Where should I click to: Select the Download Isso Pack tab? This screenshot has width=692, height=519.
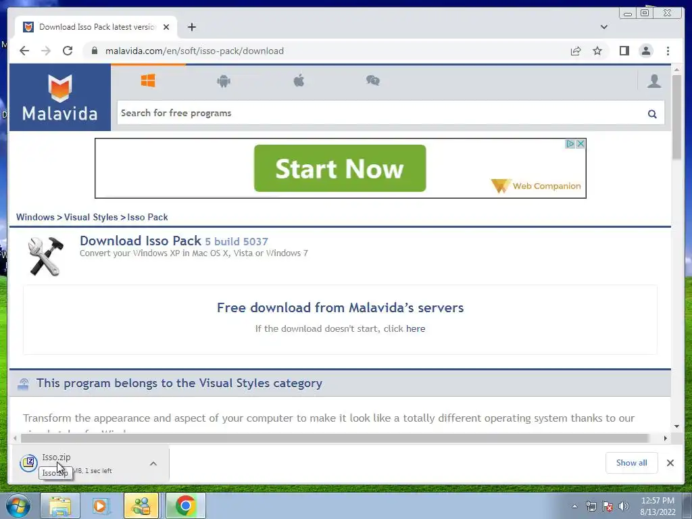(96, 27)
